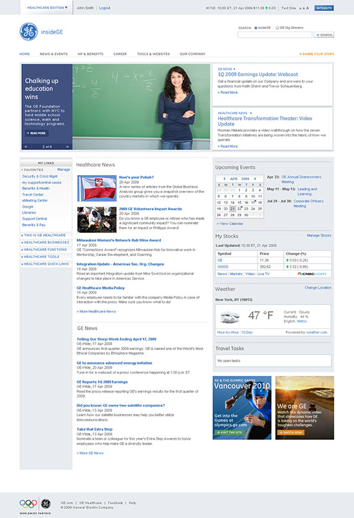Open the Home menu tab
This screenshot has height=518, width=354.
pos(24,54)
